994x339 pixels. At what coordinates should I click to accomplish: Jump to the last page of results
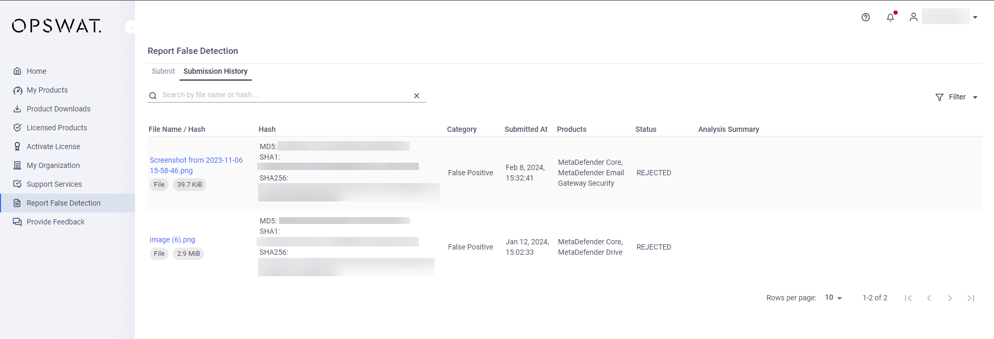pyautogui.click(x=971, y=298)
